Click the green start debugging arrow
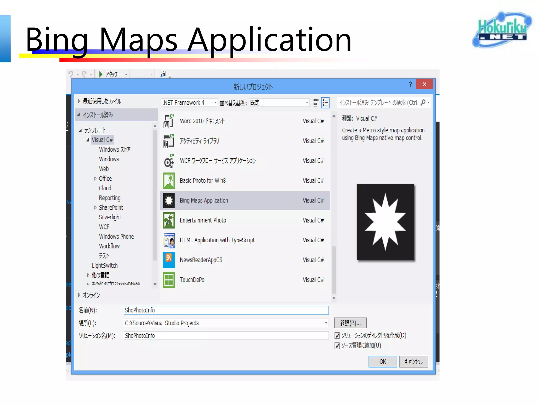The width and height of the screenshot is (540, 405). [101, 74]
